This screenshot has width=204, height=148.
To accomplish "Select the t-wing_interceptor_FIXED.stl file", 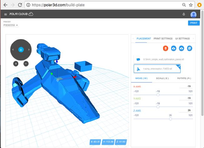I will (x=157, y=69).
